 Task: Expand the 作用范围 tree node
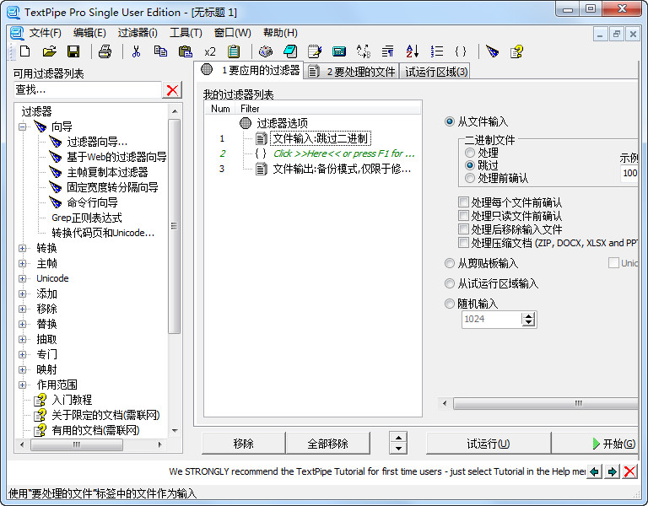click(22, 385)
